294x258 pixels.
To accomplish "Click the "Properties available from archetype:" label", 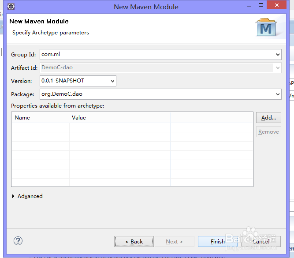I will coord(58,106).
